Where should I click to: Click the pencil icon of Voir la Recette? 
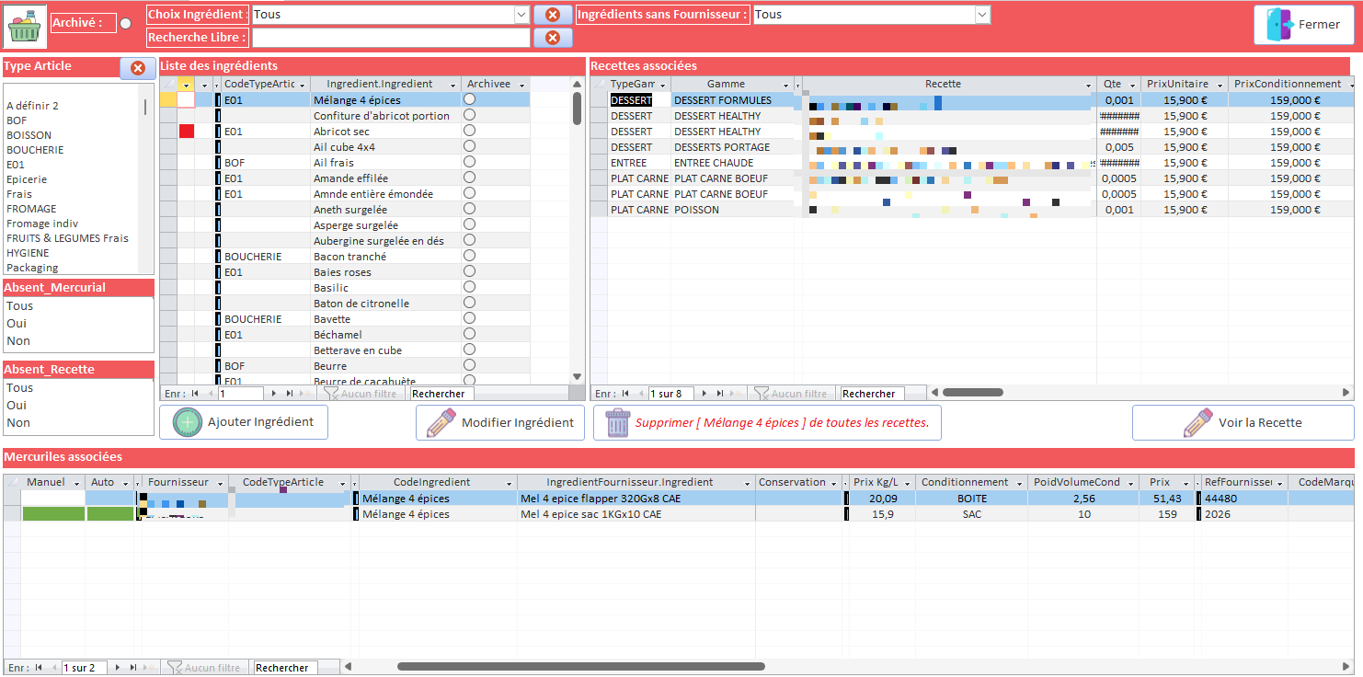point(1197,423)
